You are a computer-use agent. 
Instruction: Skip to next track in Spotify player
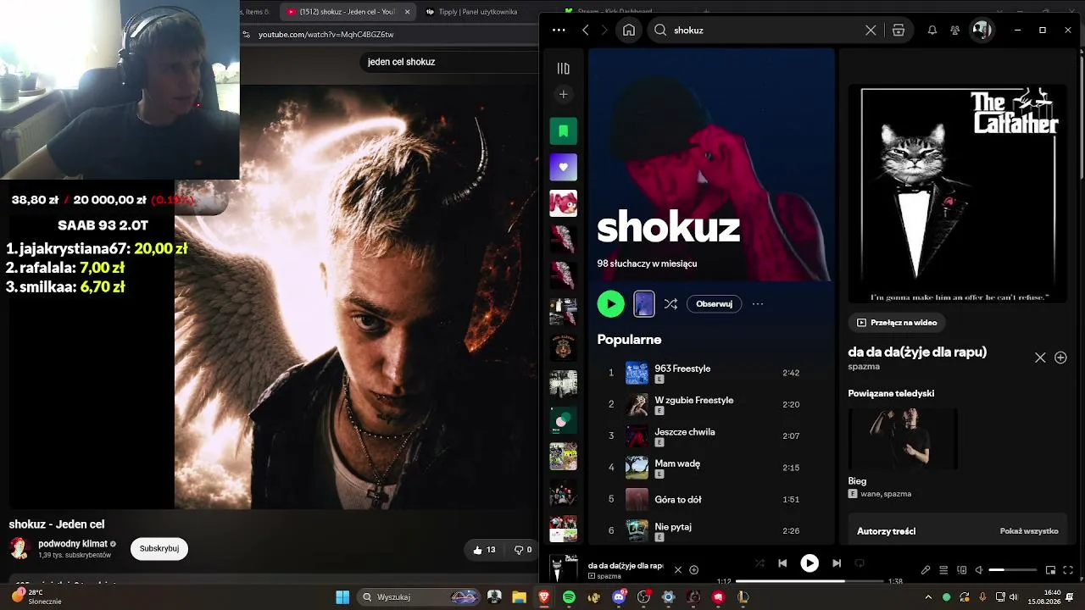click(837, 563)
